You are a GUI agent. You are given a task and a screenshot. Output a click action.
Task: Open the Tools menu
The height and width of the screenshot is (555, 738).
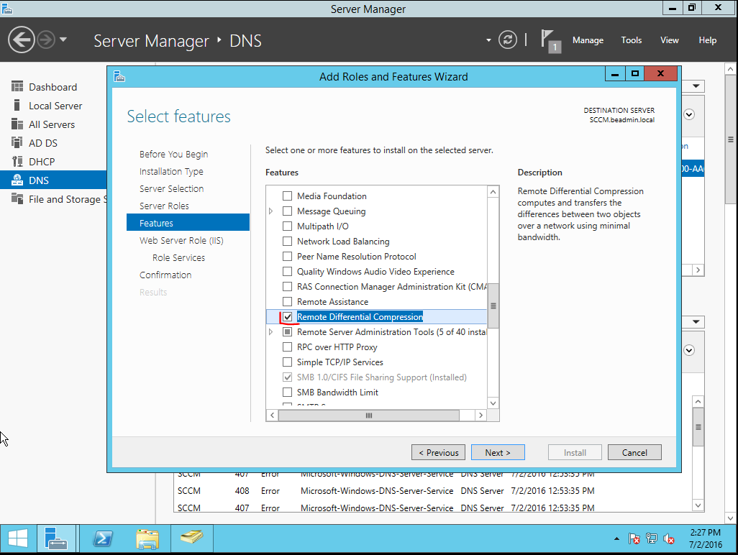(631, 40)
